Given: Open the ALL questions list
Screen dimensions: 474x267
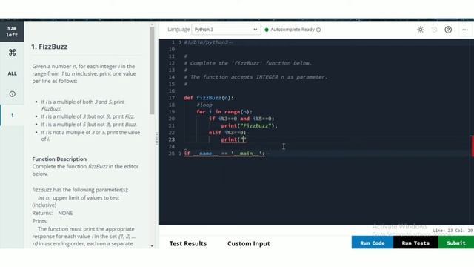Looking at the screenshot, I should 12,73.
